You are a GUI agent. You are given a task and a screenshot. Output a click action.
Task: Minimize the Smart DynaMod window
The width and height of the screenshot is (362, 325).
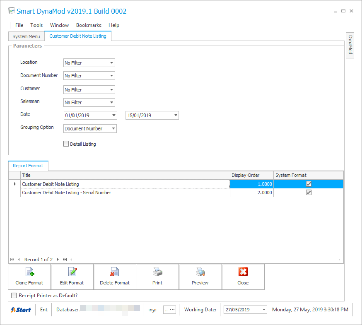coord(335,11)
